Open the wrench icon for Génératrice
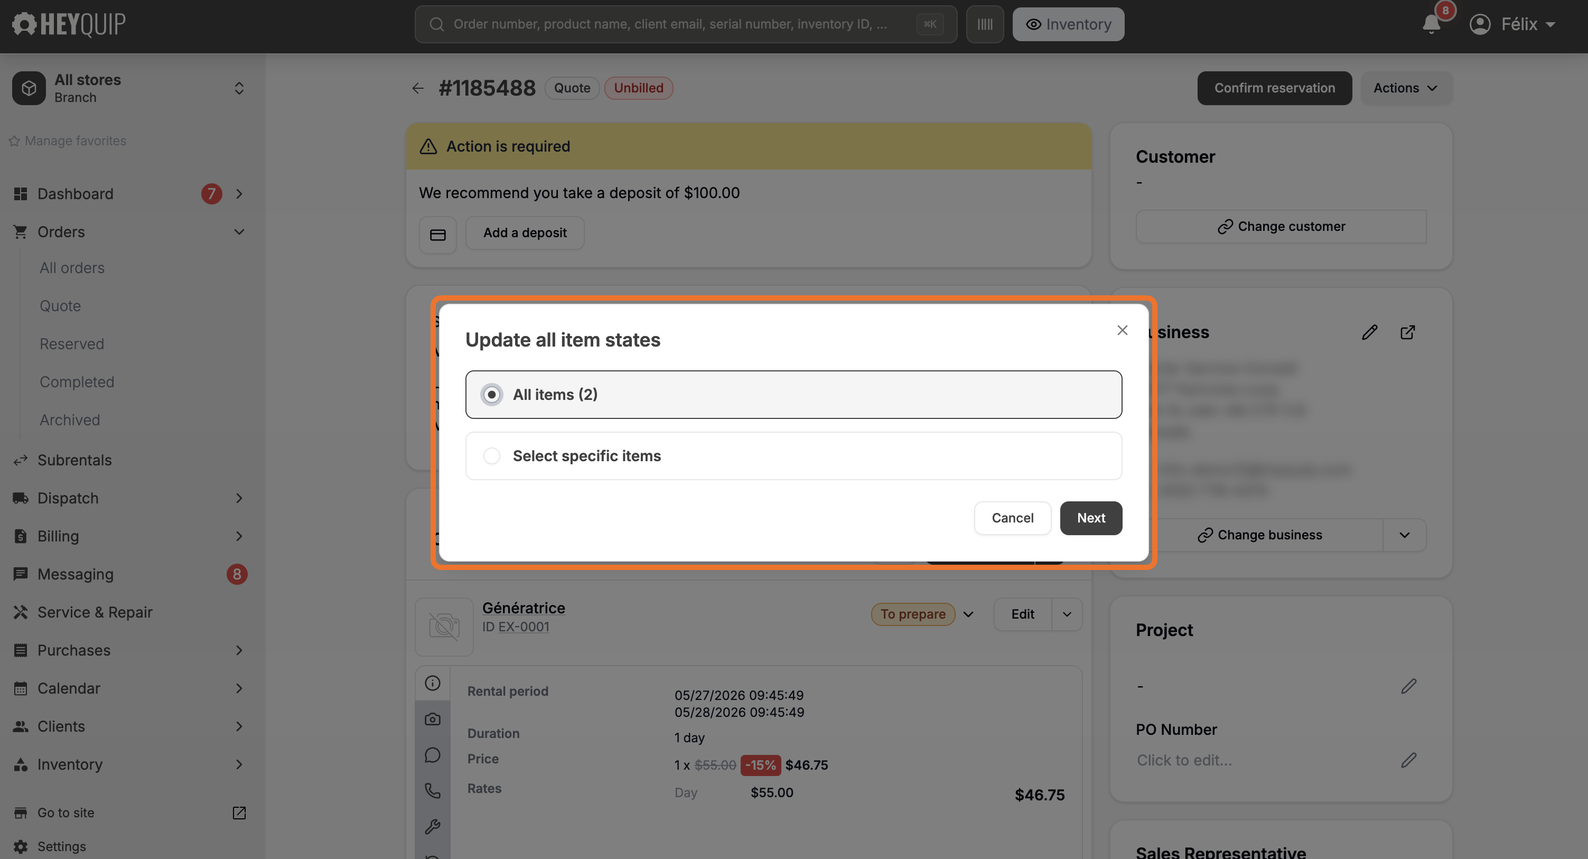 click(x=433, y=826)
